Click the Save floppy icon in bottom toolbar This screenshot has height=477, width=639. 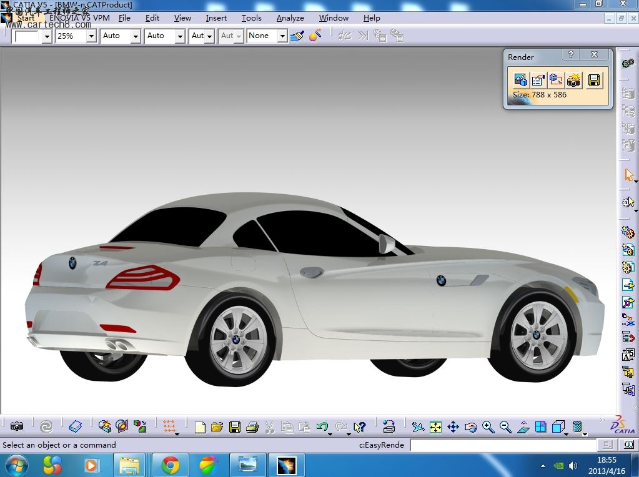[x=235, y=427]
